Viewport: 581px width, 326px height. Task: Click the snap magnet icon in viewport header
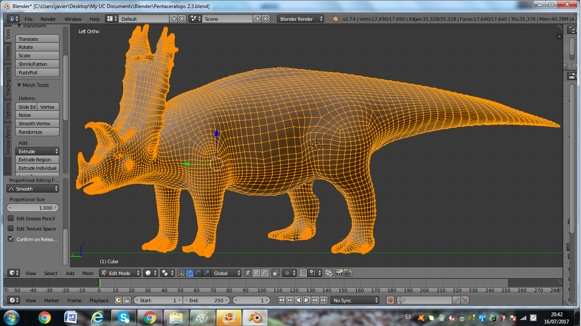pos(304,273)
